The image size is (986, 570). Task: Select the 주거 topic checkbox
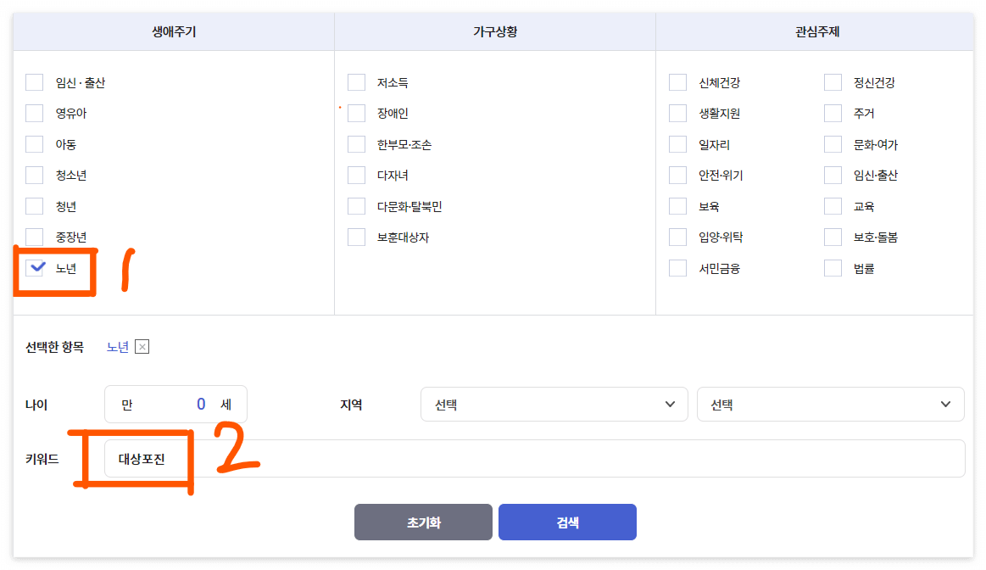(832, 113)
